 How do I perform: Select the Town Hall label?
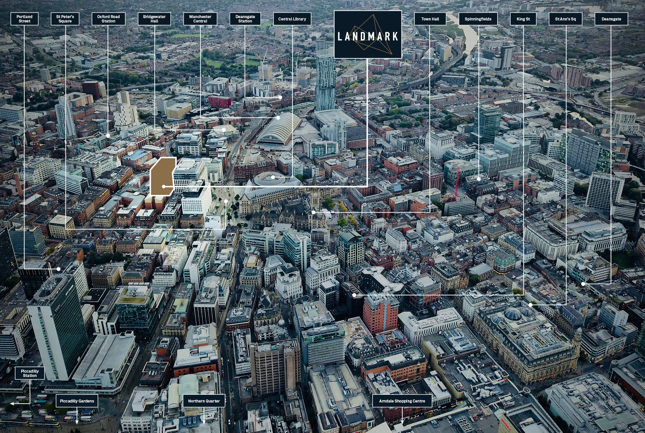(430, 19)
